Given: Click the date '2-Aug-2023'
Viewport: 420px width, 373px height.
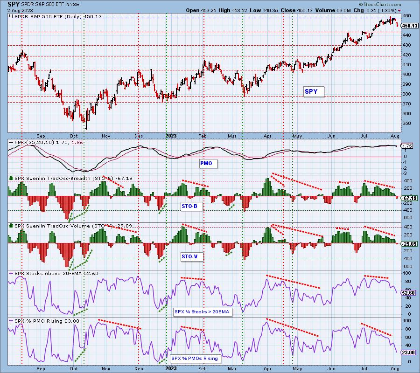Looking at the screenshot, I should click(20, 10).
